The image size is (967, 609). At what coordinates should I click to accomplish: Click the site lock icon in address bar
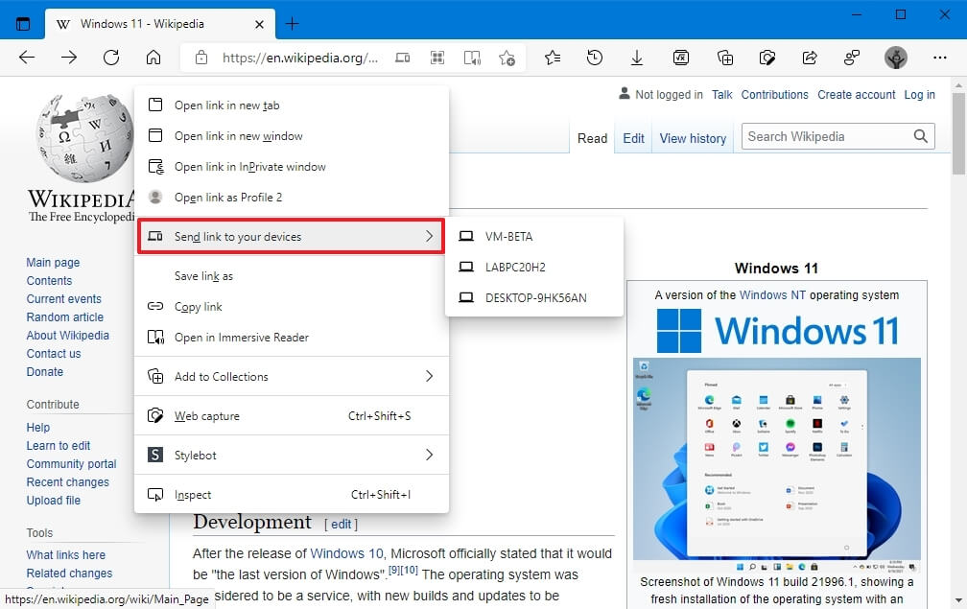click(x=201, y=58)
